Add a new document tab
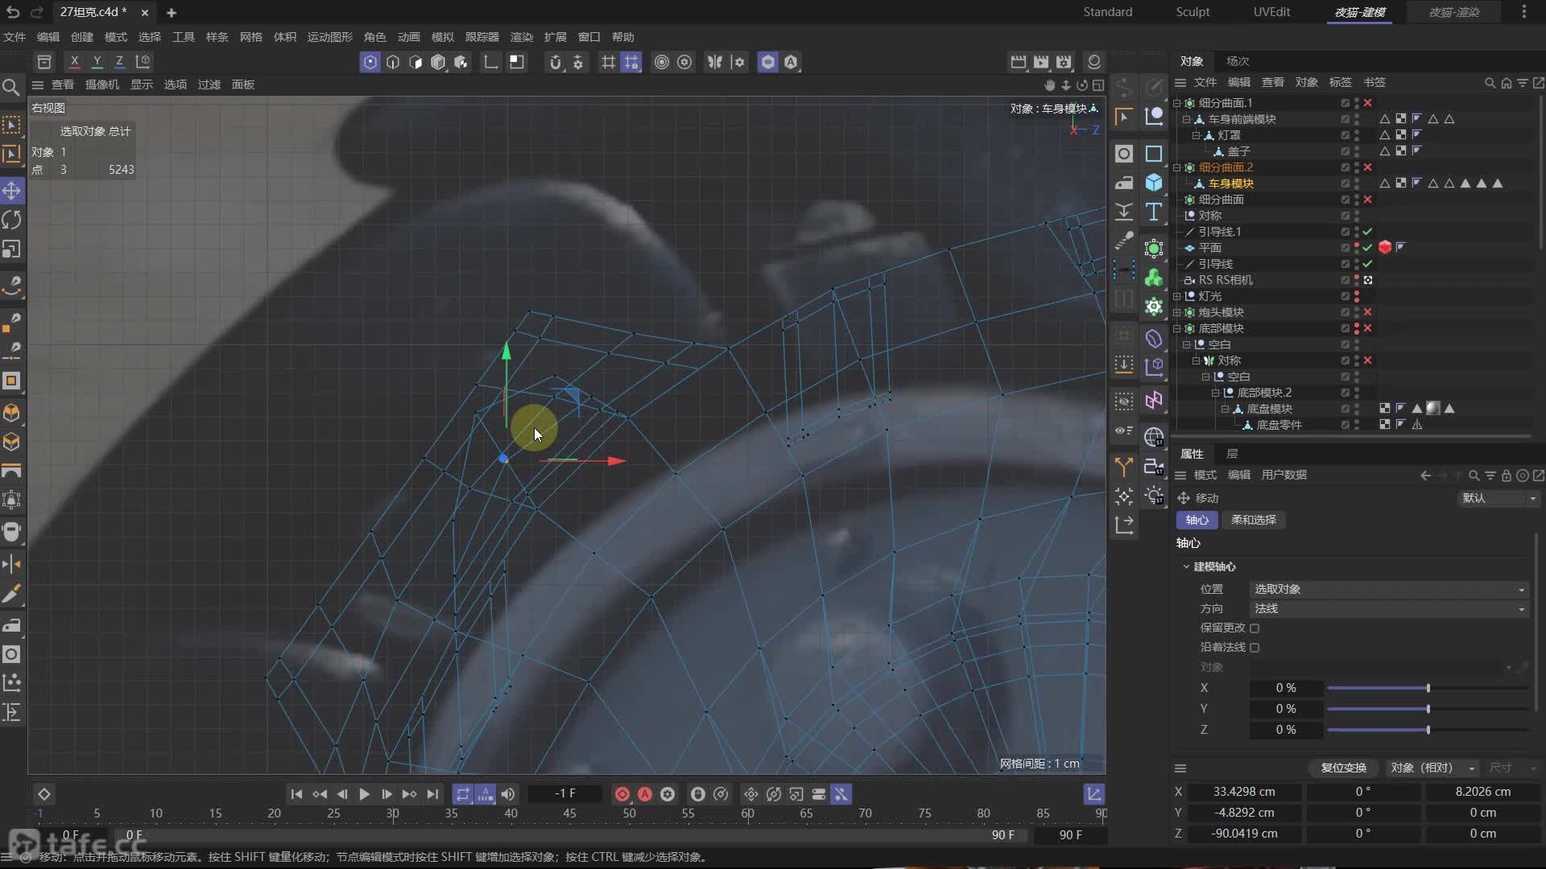This screenshot has height=869, width=1546. (172, 13)
